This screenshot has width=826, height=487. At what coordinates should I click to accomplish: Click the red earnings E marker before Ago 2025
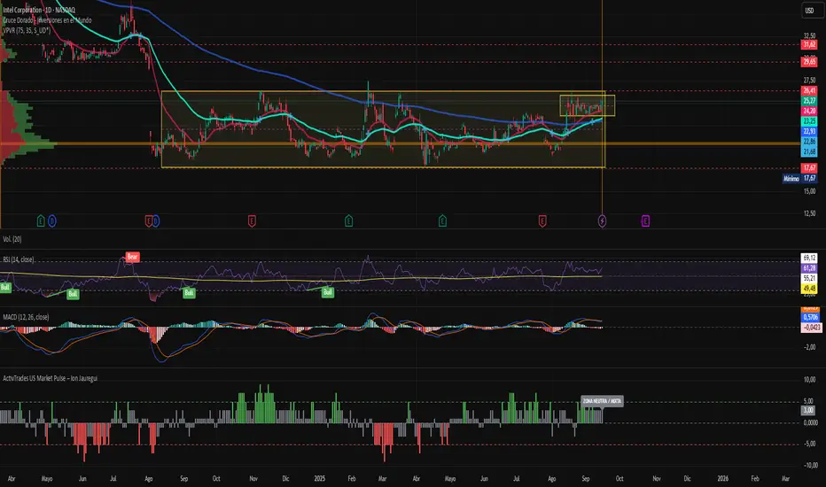(x=542, y=221)
